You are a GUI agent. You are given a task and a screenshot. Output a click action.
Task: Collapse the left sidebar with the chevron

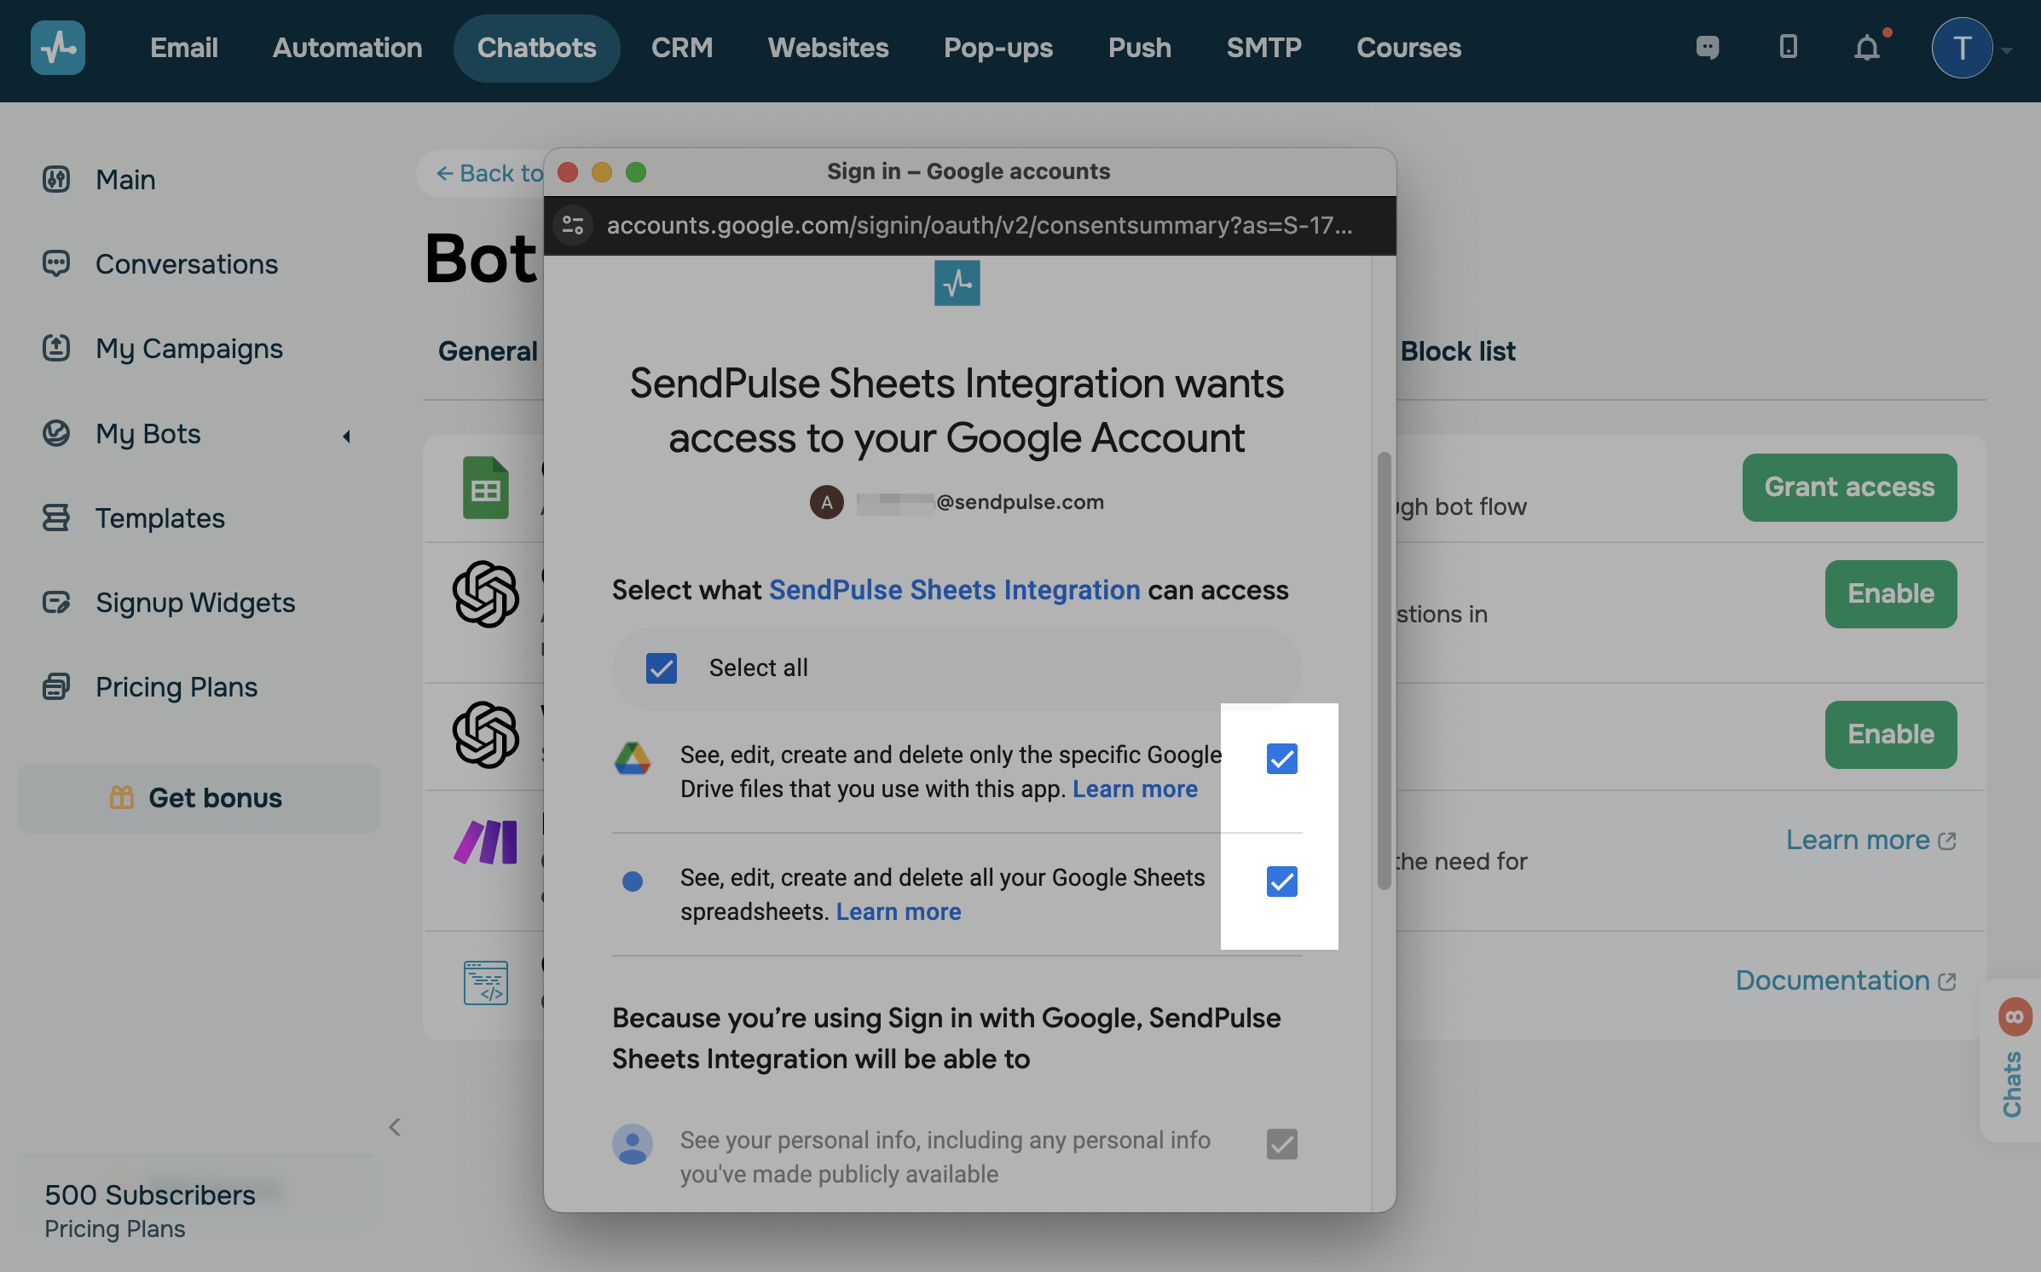click(x=395, y=1127)
